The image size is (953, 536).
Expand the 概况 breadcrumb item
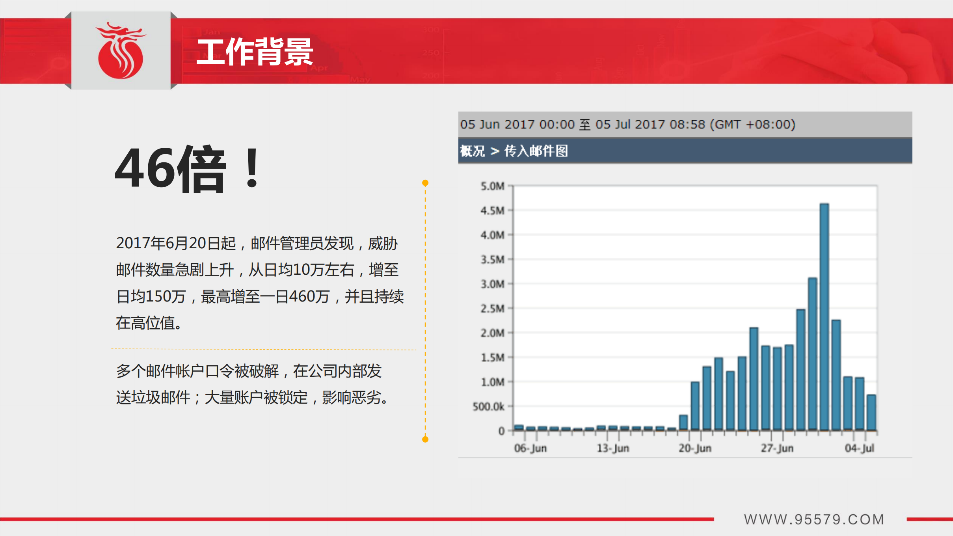click(472, 151)
